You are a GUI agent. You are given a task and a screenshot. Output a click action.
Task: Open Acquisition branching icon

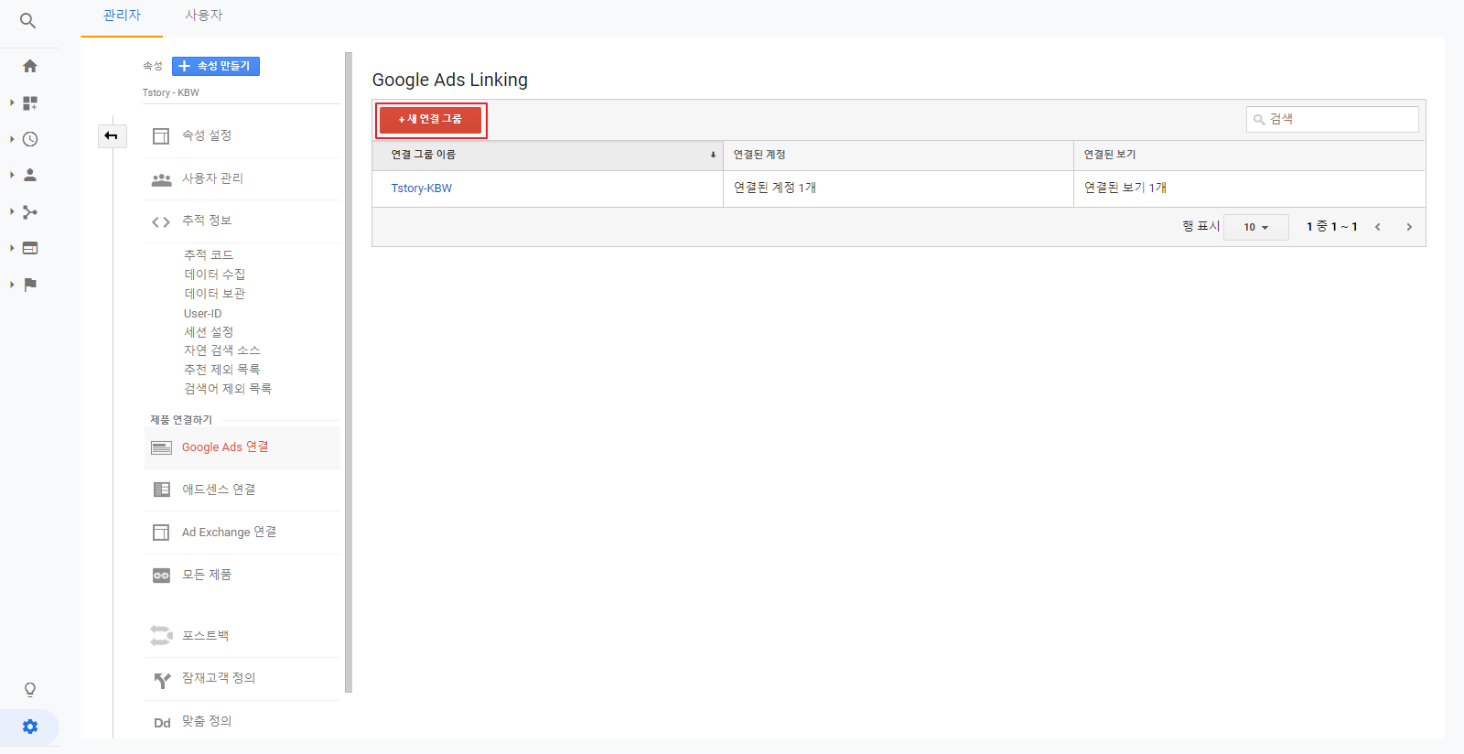click(30, 211)
